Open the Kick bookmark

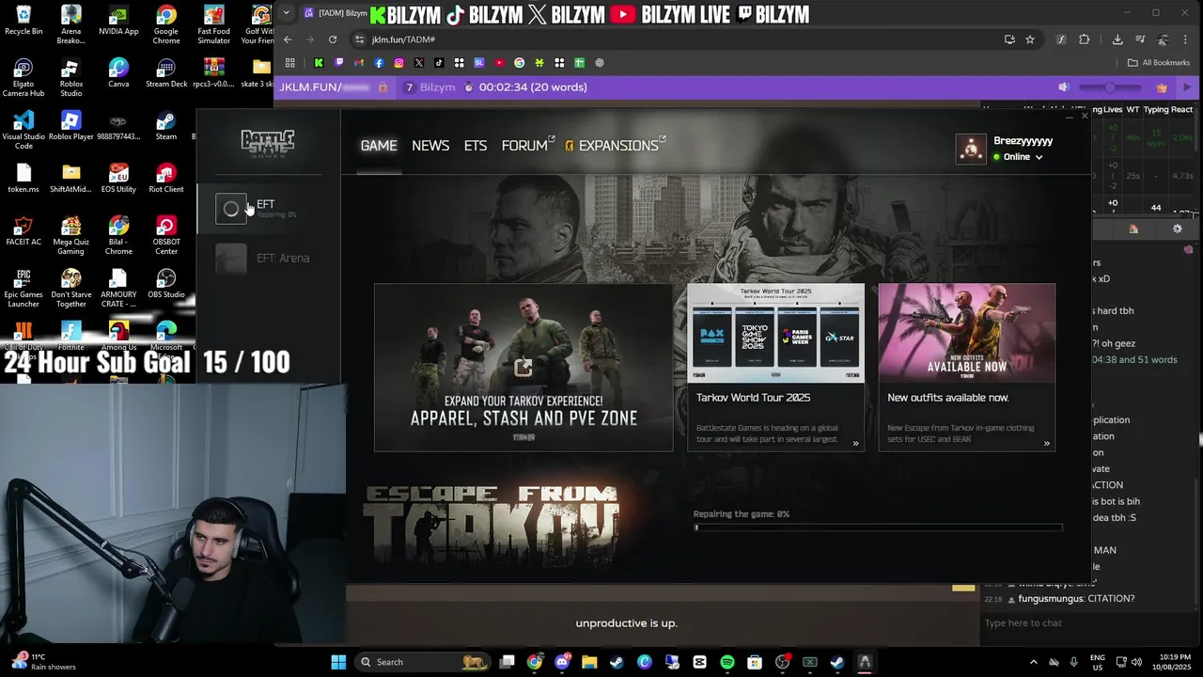319,63
